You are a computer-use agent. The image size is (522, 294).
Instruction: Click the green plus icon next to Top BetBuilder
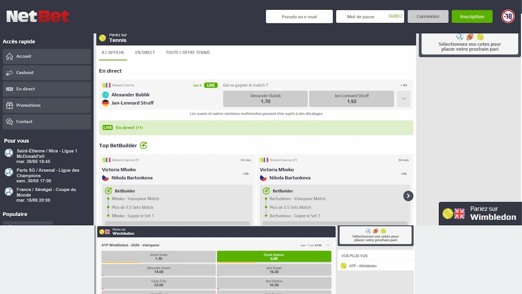(x=143, y=145)
